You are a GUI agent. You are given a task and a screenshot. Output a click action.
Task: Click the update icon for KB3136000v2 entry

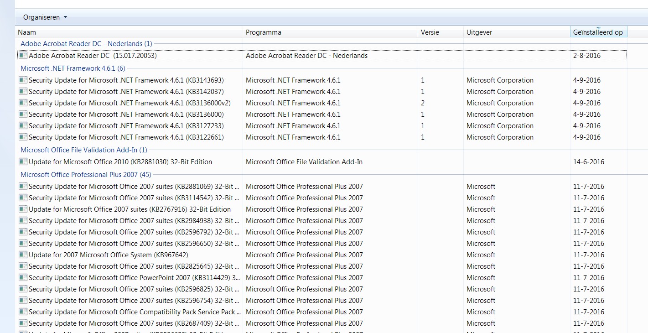coord(23,103)
